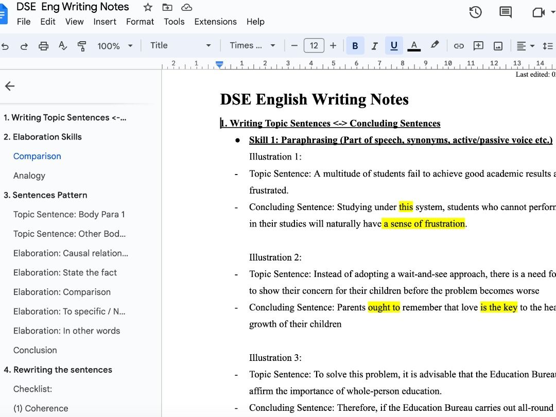Click the font size input field

click(x=314, y=45)
